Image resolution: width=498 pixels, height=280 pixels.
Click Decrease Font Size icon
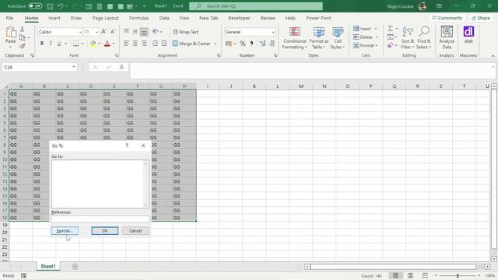coord(113,32)
